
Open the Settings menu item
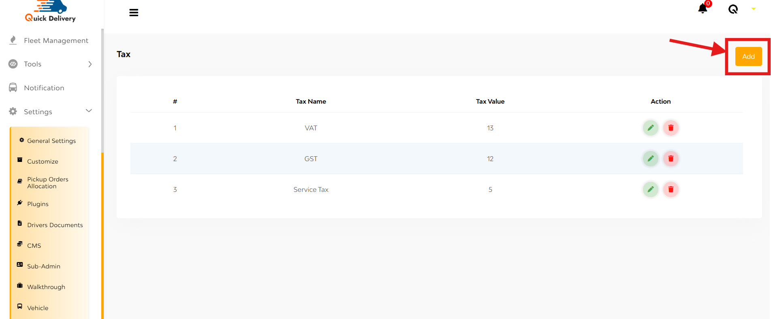coord(38,112)
